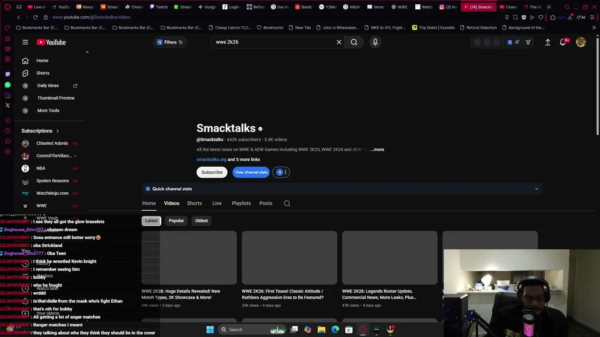600x337 pixels.
Task: Click the search box containing wwe 2k26
Action: (x=274, y=42)
